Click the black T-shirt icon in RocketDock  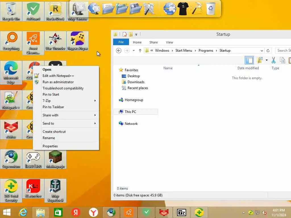click(183, 9)
